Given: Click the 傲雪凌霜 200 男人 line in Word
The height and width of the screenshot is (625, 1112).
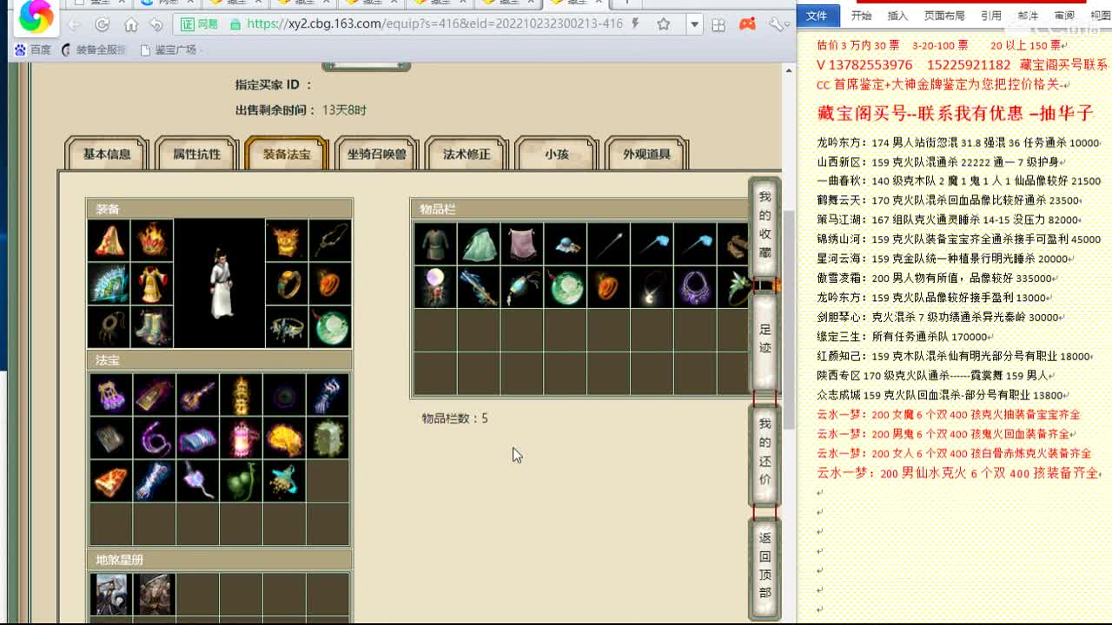Looking at the screenshot, I should coord(937,278).
